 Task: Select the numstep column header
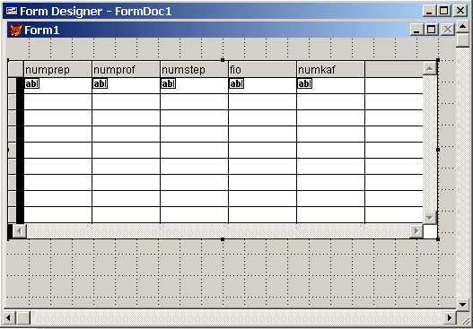pyautogui.click(x=194, y=70)
